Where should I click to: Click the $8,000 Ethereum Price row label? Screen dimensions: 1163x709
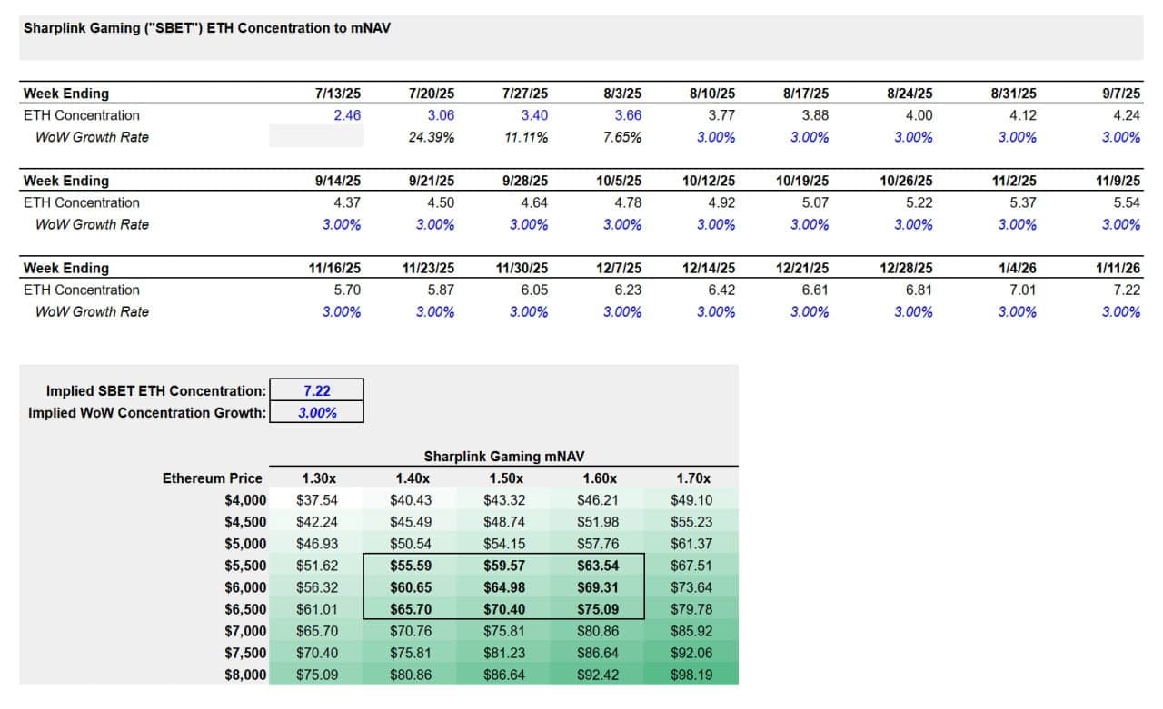pyautogui.click(x=245, y=675)
